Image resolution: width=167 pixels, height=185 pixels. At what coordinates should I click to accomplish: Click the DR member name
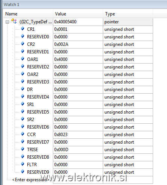click(30, 89)
